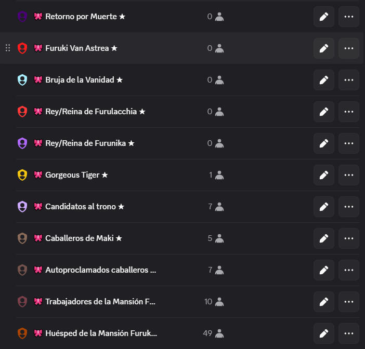The width and height of the screenshot is (365, 349).
Task: Open three-dot menu for Rey/Reina de Furulacchia
Action: coord(349,112)
